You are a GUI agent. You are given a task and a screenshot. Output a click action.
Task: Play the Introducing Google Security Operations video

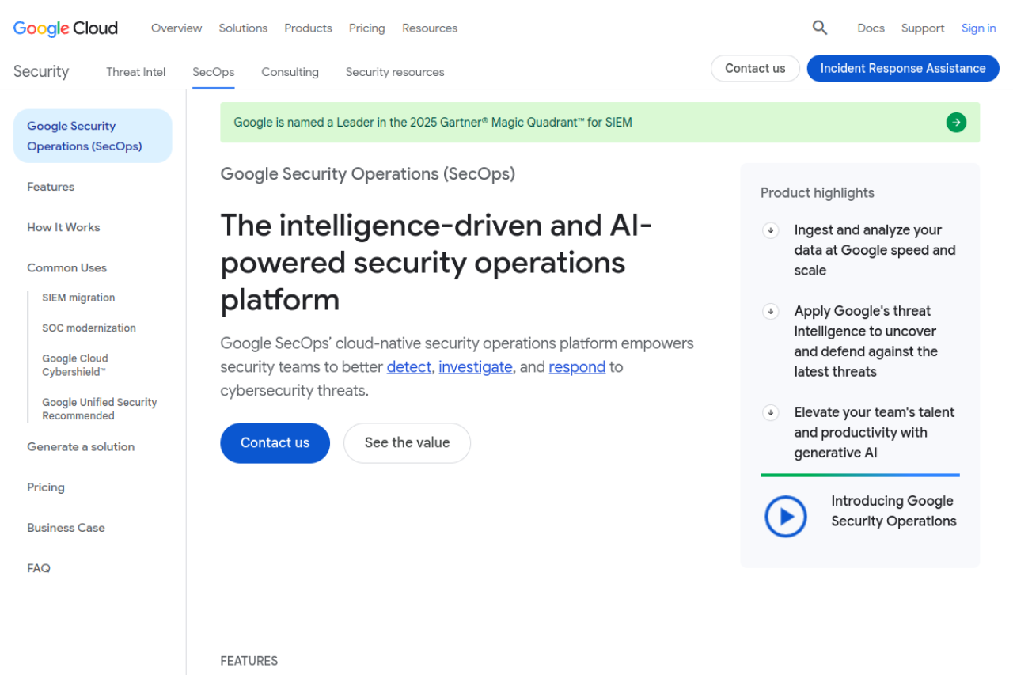pyautogui.click(x=785, y=517)
